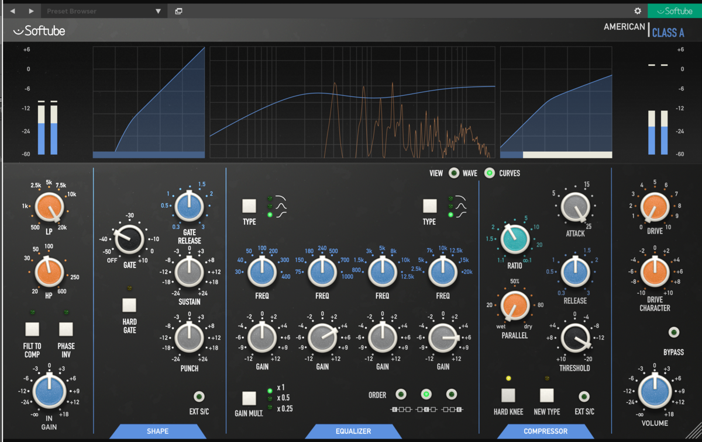Open the EQUALIZER tab

(353, 431)
